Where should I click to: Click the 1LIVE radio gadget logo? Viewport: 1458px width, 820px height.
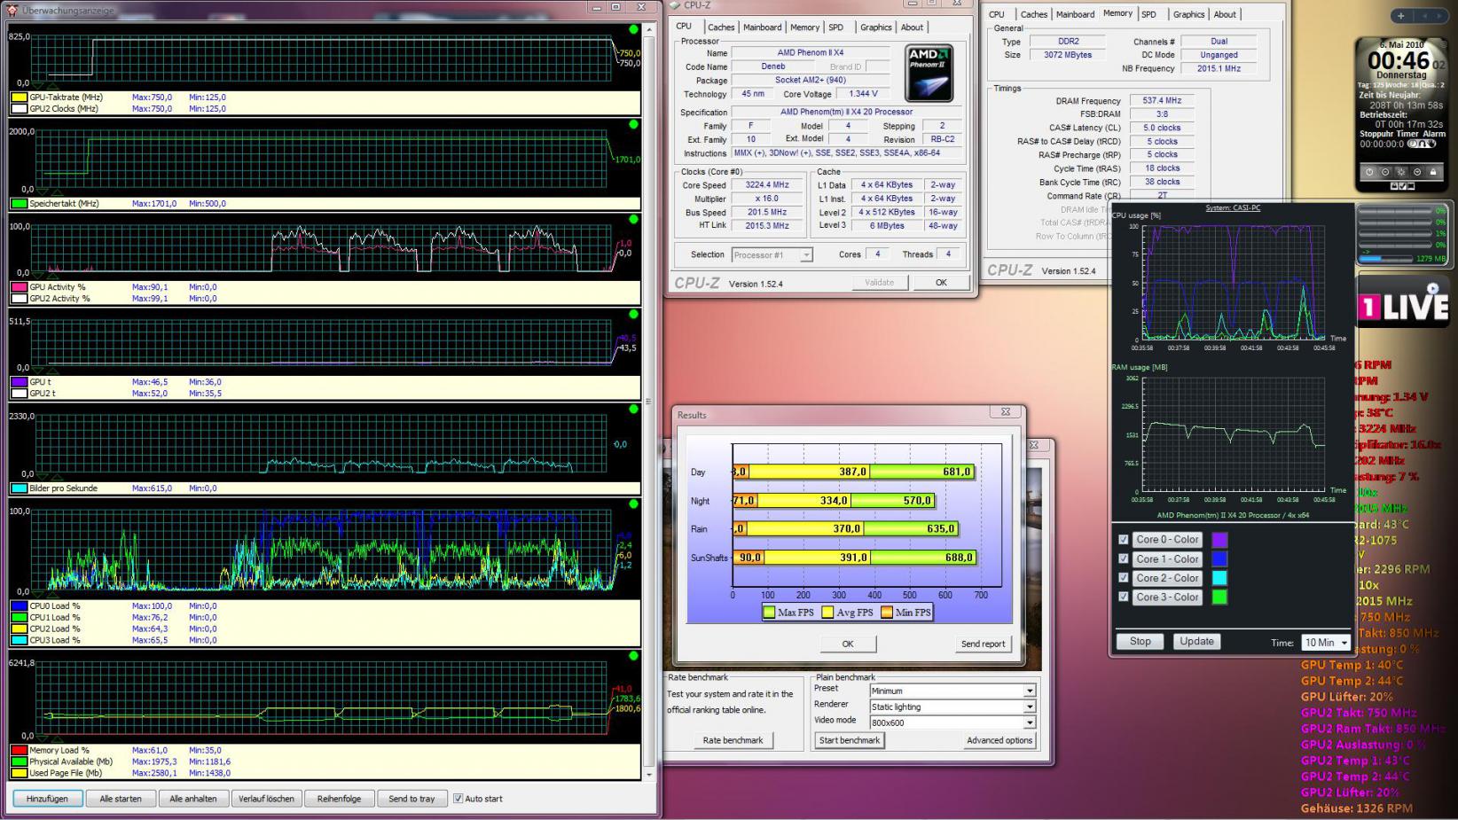point(1404,303)
